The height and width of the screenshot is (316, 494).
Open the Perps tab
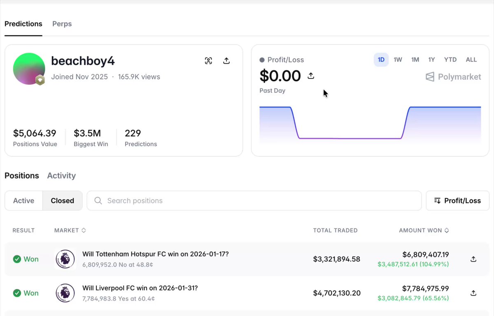point(62,24)
